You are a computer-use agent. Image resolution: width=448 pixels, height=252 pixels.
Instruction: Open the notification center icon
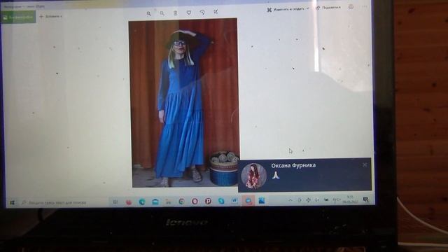tap(365, 199)
